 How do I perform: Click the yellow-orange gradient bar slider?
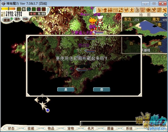(8, 9)
